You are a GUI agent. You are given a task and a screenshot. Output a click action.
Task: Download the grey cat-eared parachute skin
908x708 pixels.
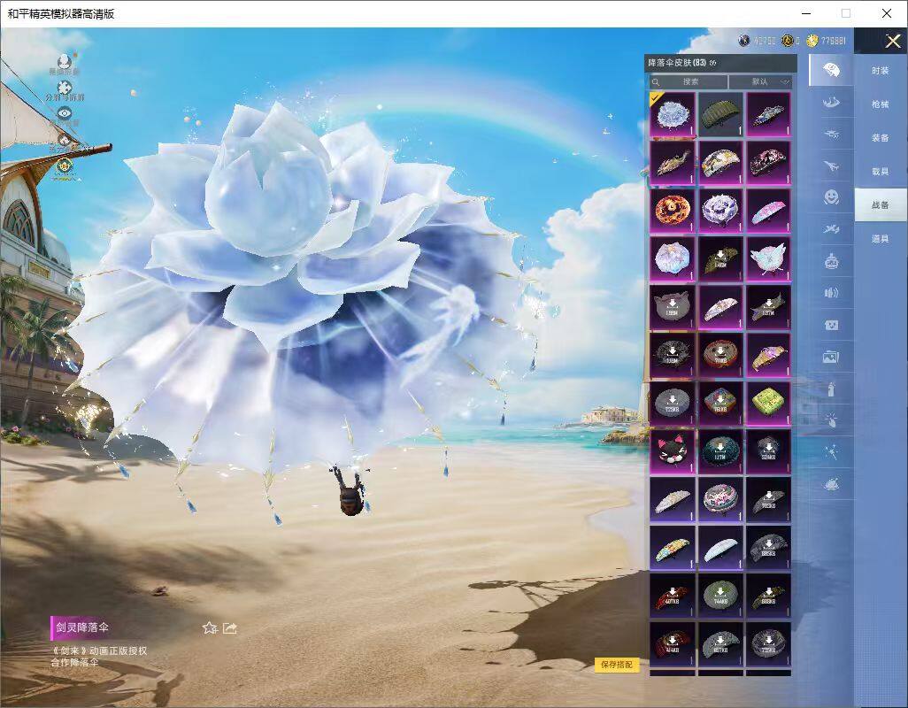coord(673,307)
